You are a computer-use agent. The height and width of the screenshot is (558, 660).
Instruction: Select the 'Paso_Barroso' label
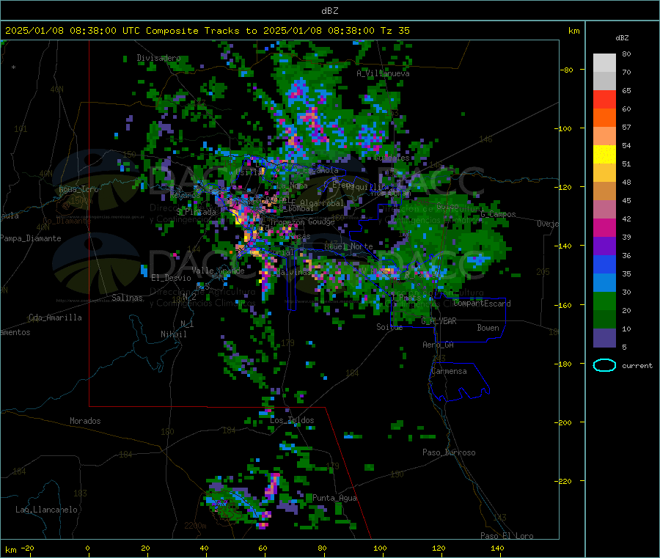[449, 452]
